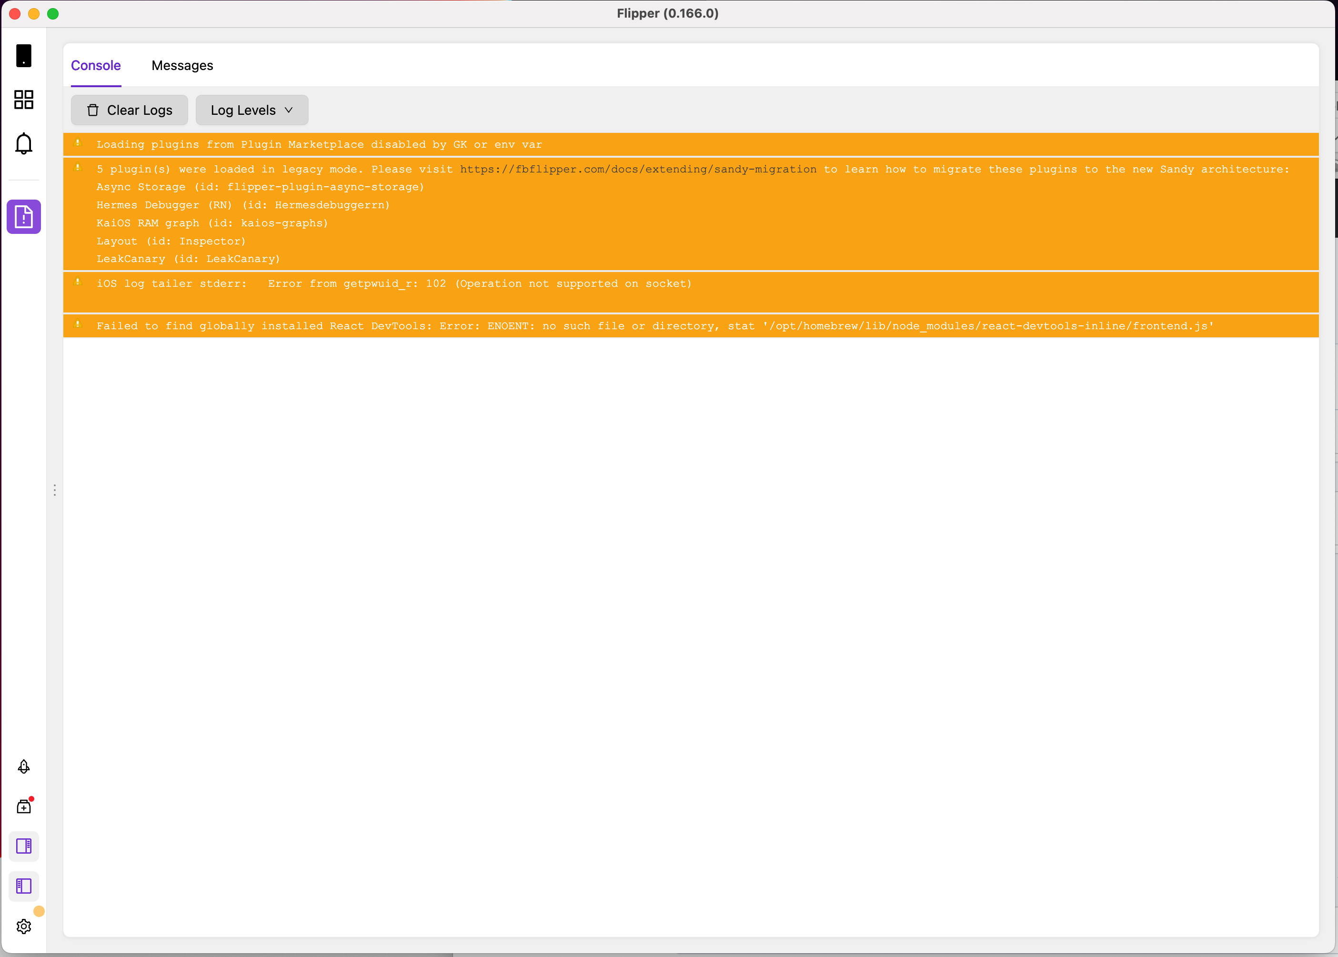Toggle the right sidebar panel
The image size is (1338, 957).
click(23, 846)
